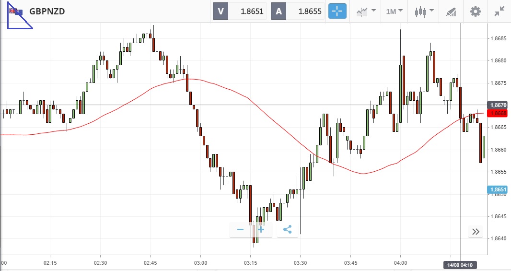511x271 pixels.
Task: Open chart settings gear
Action: tap(475, 11)
